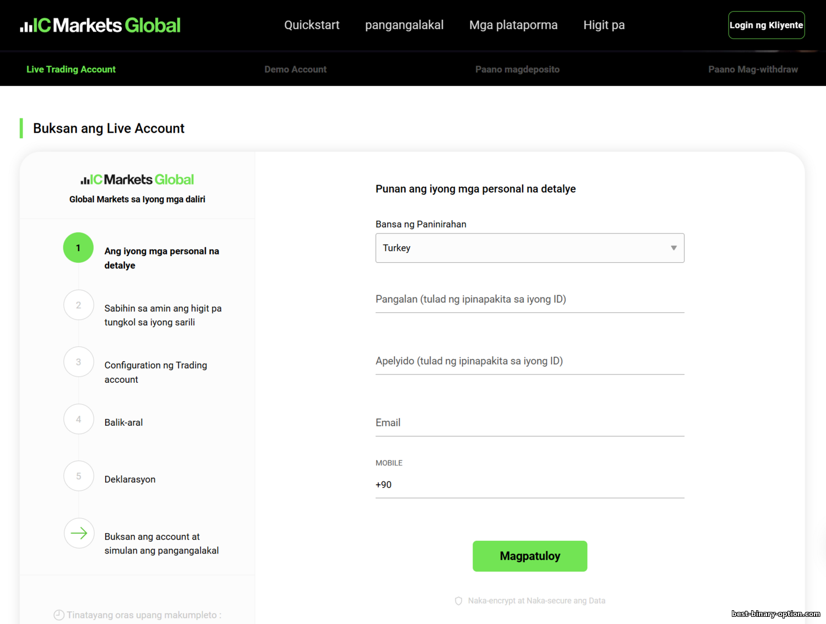The image size is (826, 624).
Task: Click the step 4 circle icon
Action: [x=79, y=419]
